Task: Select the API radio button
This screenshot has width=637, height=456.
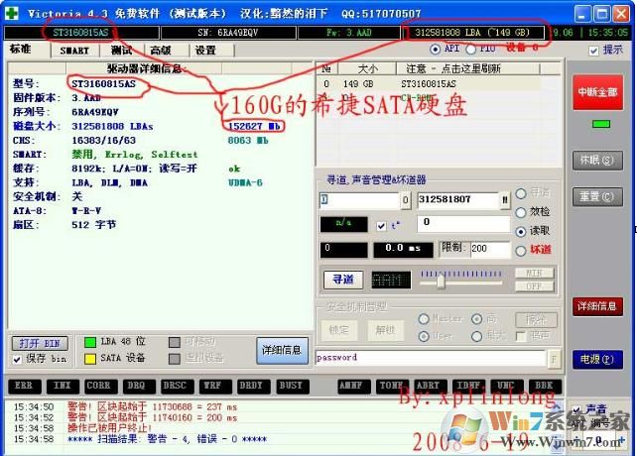Action: tap(437, 49)
